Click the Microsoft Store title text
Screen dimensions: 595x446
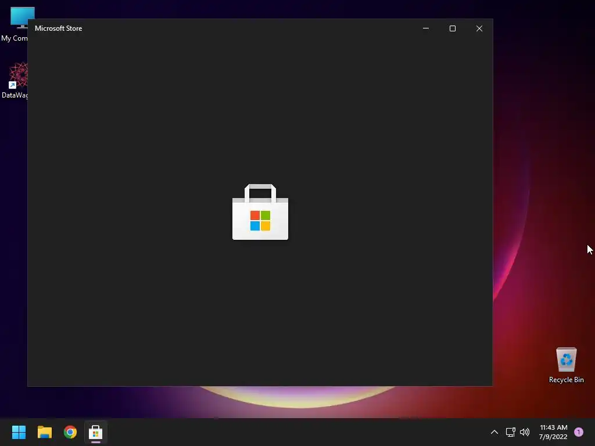59,28
